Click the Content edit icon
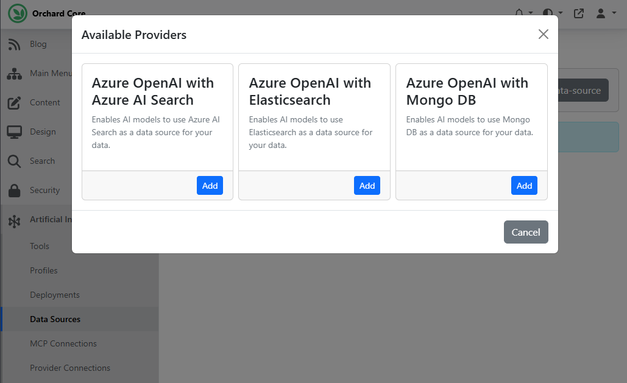This screenshot has width=627, height=383. coord(15,103)
